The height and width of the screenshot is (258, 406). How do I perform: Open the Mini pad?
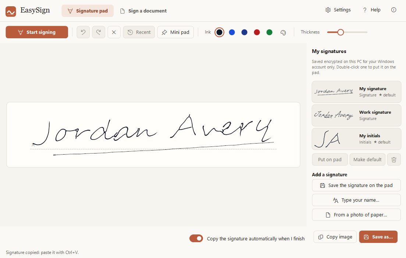[x=175, y=32]
